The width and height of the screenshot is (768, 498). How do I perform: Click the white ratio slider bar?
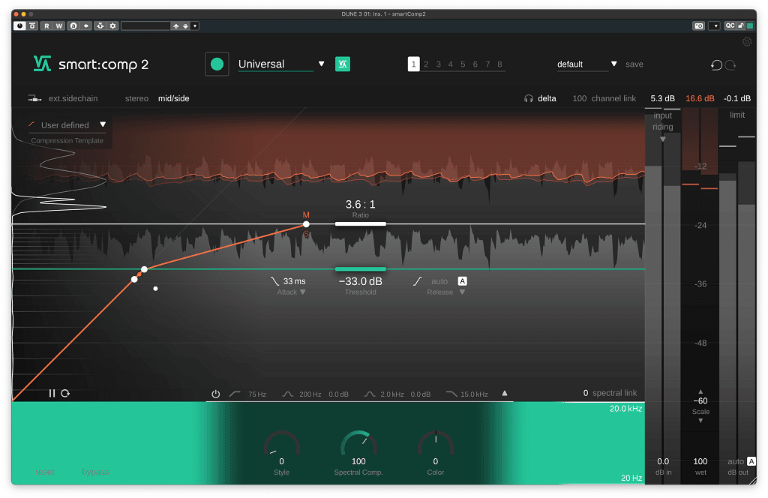pyautogui.click(x=361, y=223)
